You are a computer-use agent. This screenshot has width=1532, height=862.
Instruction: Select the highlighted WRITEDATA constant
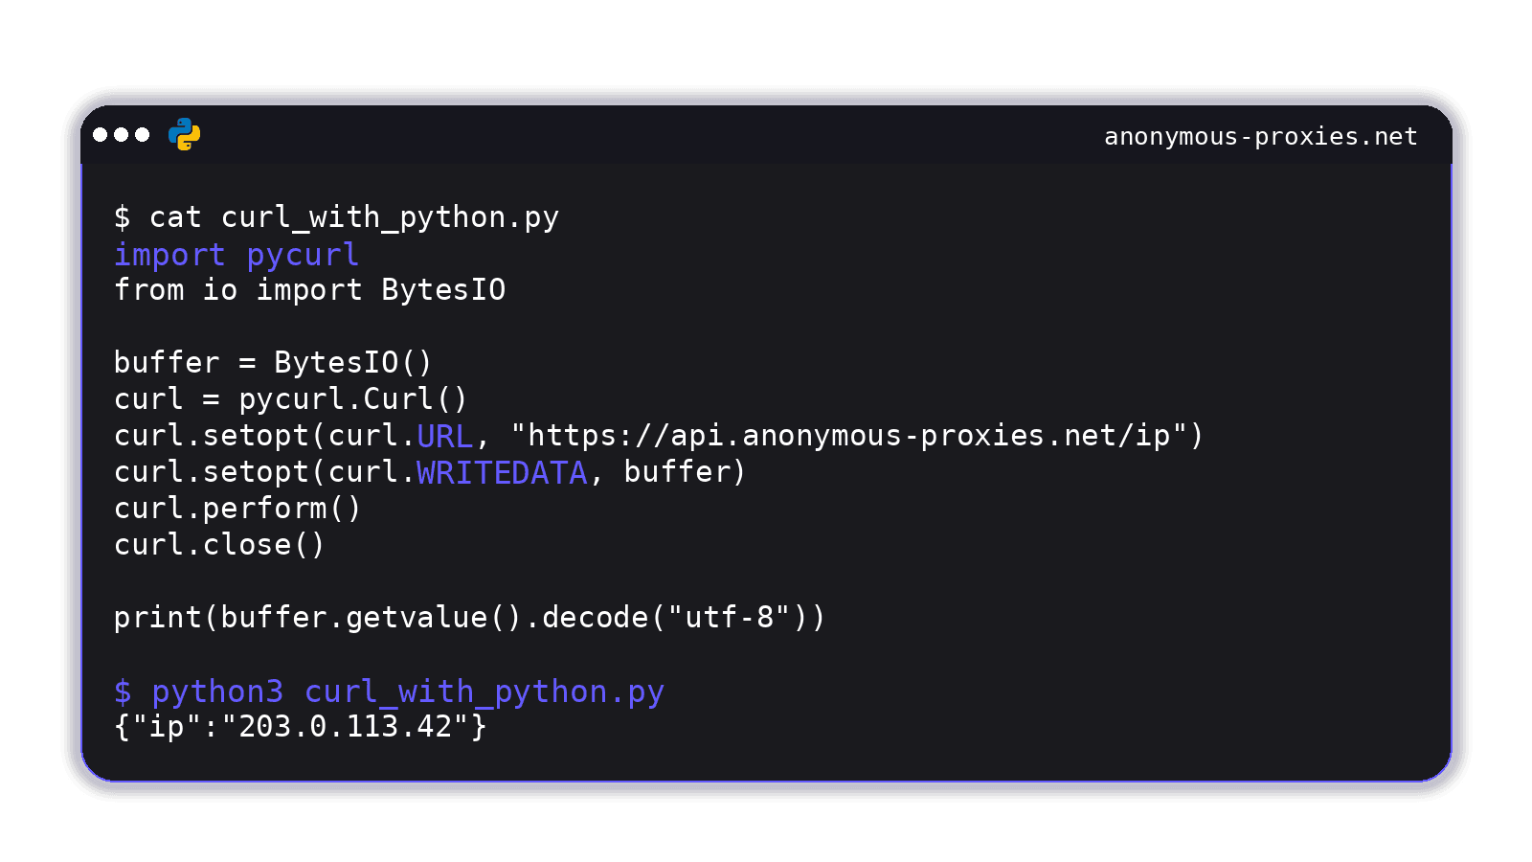tap(502, 472)
